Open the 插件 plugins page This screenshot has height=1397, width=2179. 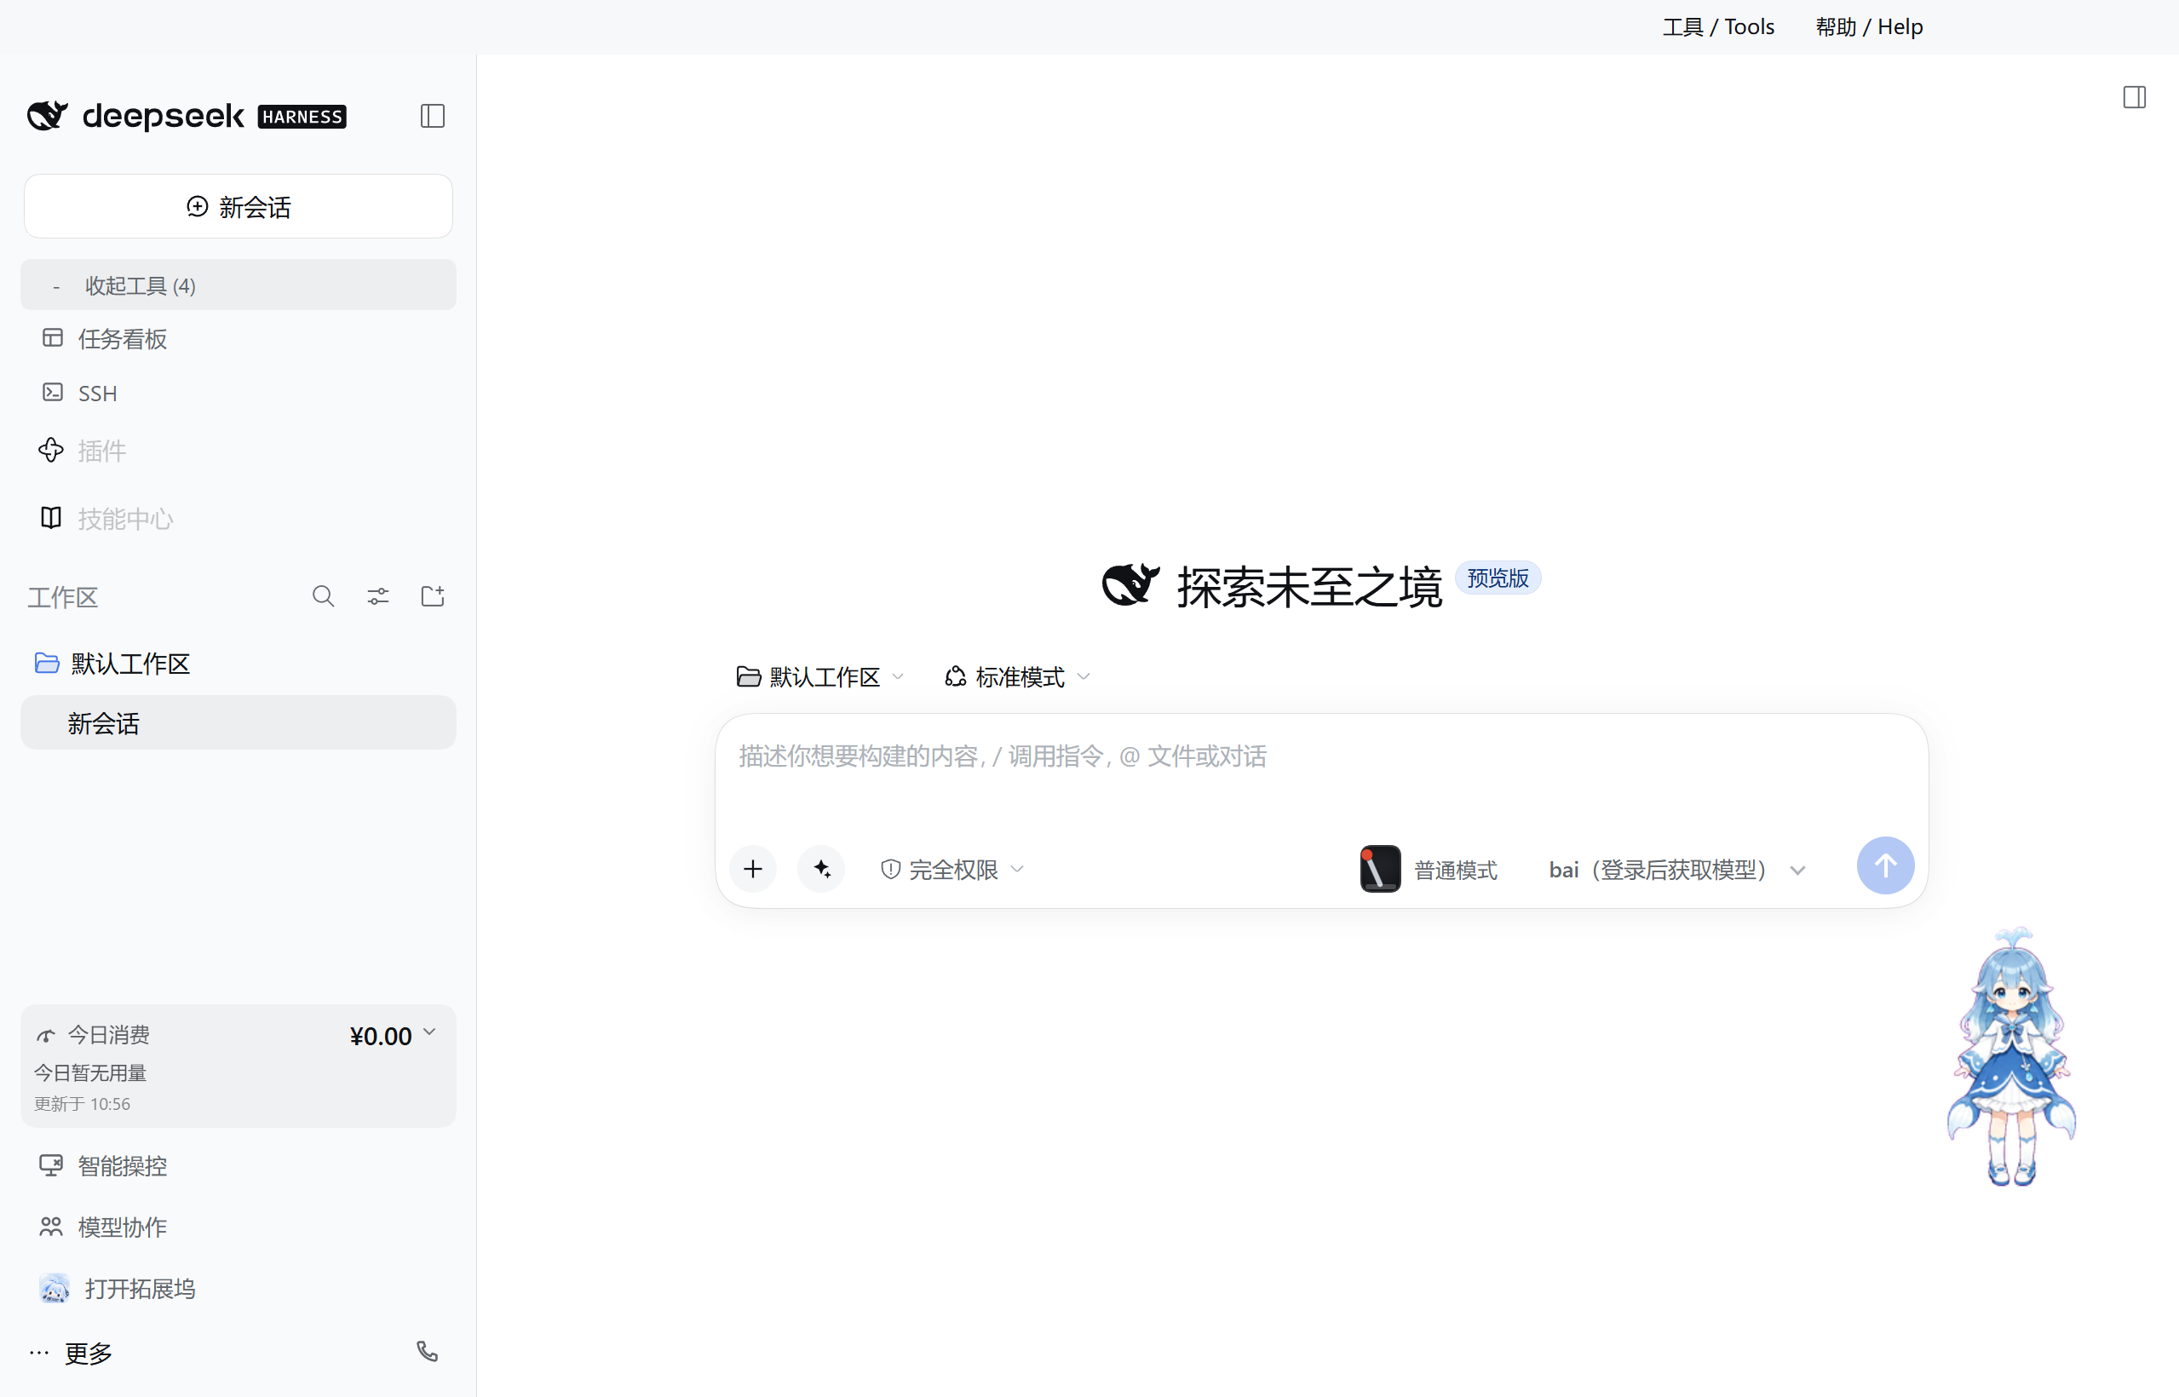pos(101,451)
